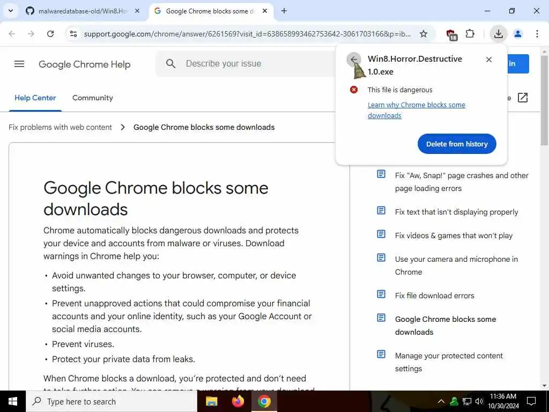Open the red shield extension with badge 18

[451, 34]
